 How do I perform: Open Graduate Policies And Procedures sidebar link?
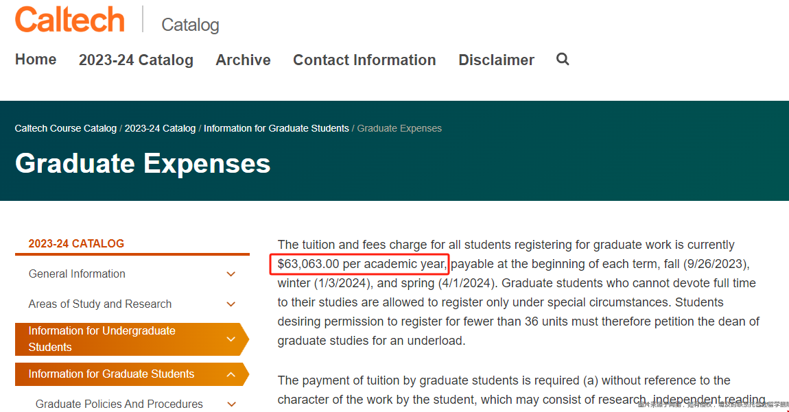coord(119,404)
